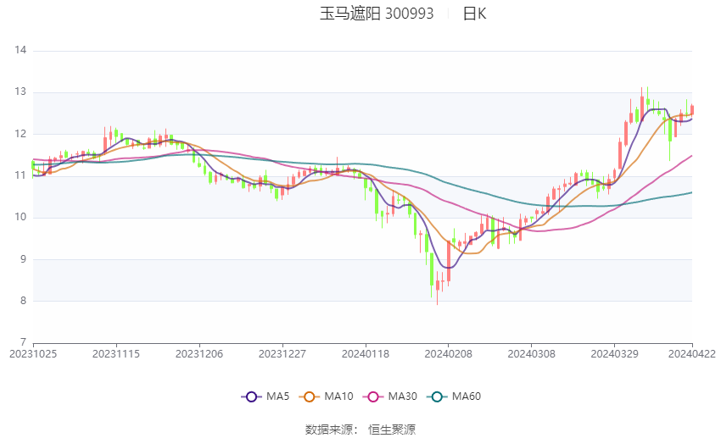Screen dimensions: 721x438
Task: Toggle the MA5 series via its text label
Action: [x=277, y=396]
